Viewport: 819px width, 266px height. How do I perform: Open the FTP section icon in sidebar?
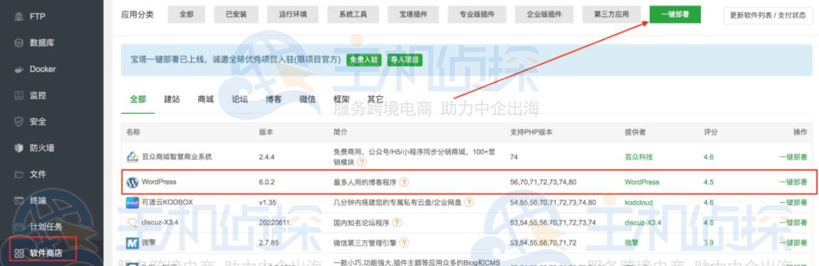click(x=18, y=17)
